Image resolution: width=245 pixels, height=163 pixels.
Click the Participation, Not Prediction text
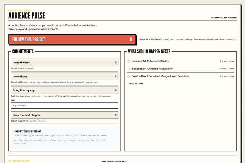pyautogui.click(x=224, y=18)
